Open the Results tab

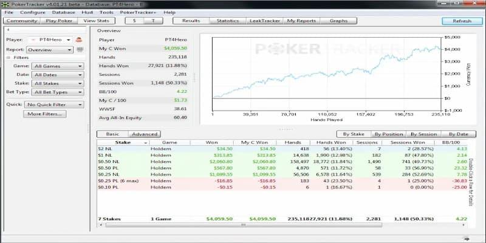click(x=191, y=21)
